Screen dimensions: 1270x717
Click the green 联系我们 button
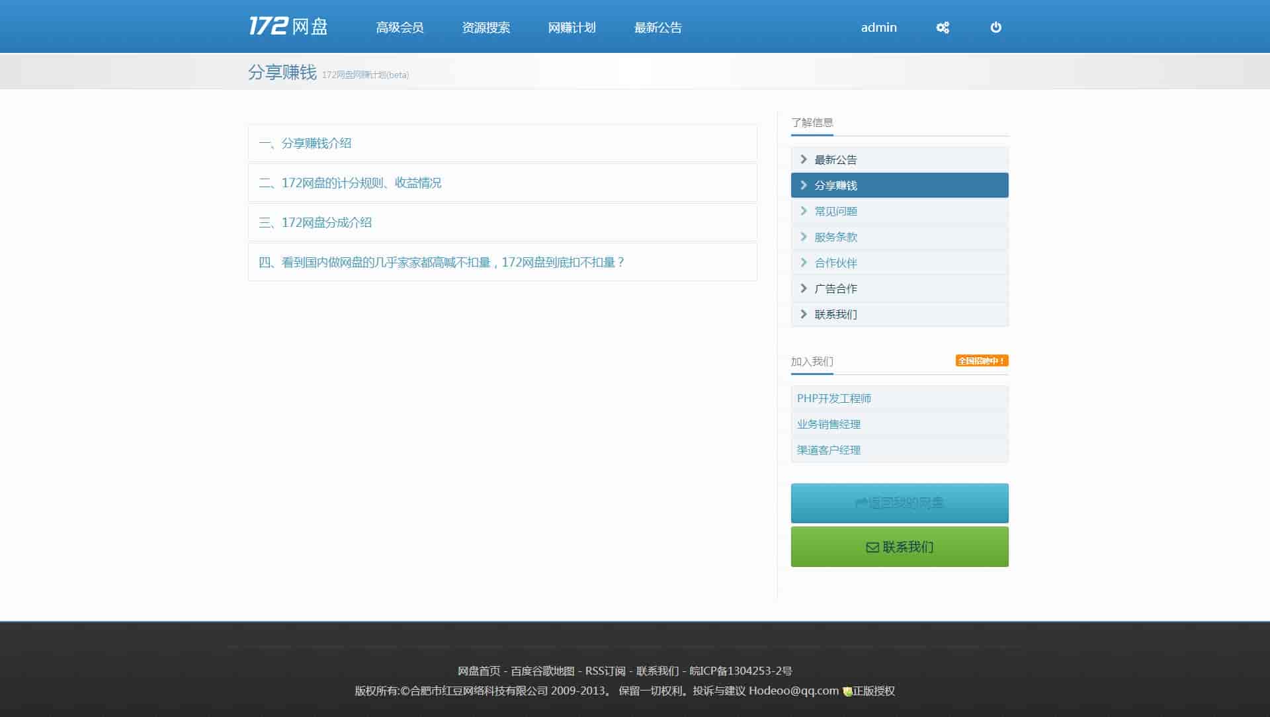click(900, 547)
